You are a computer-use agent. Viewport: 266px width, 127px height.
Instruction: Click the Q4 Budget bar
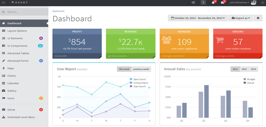coord(245,109)
